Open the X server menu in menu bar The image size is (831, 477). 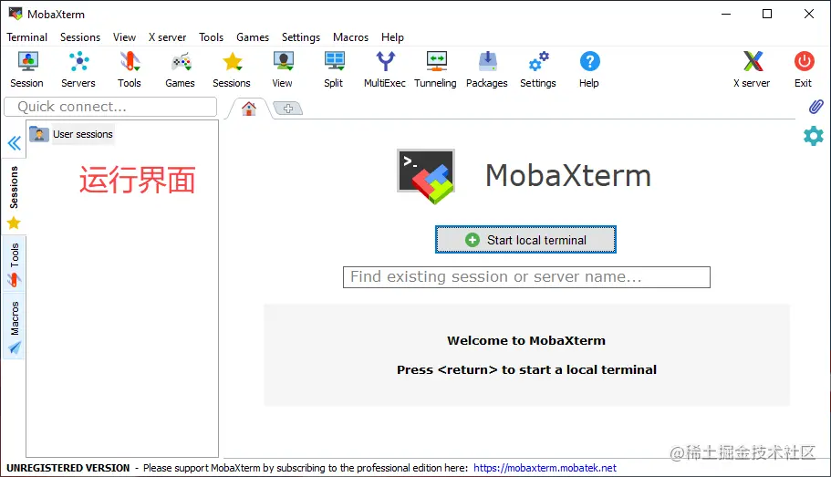168,37
